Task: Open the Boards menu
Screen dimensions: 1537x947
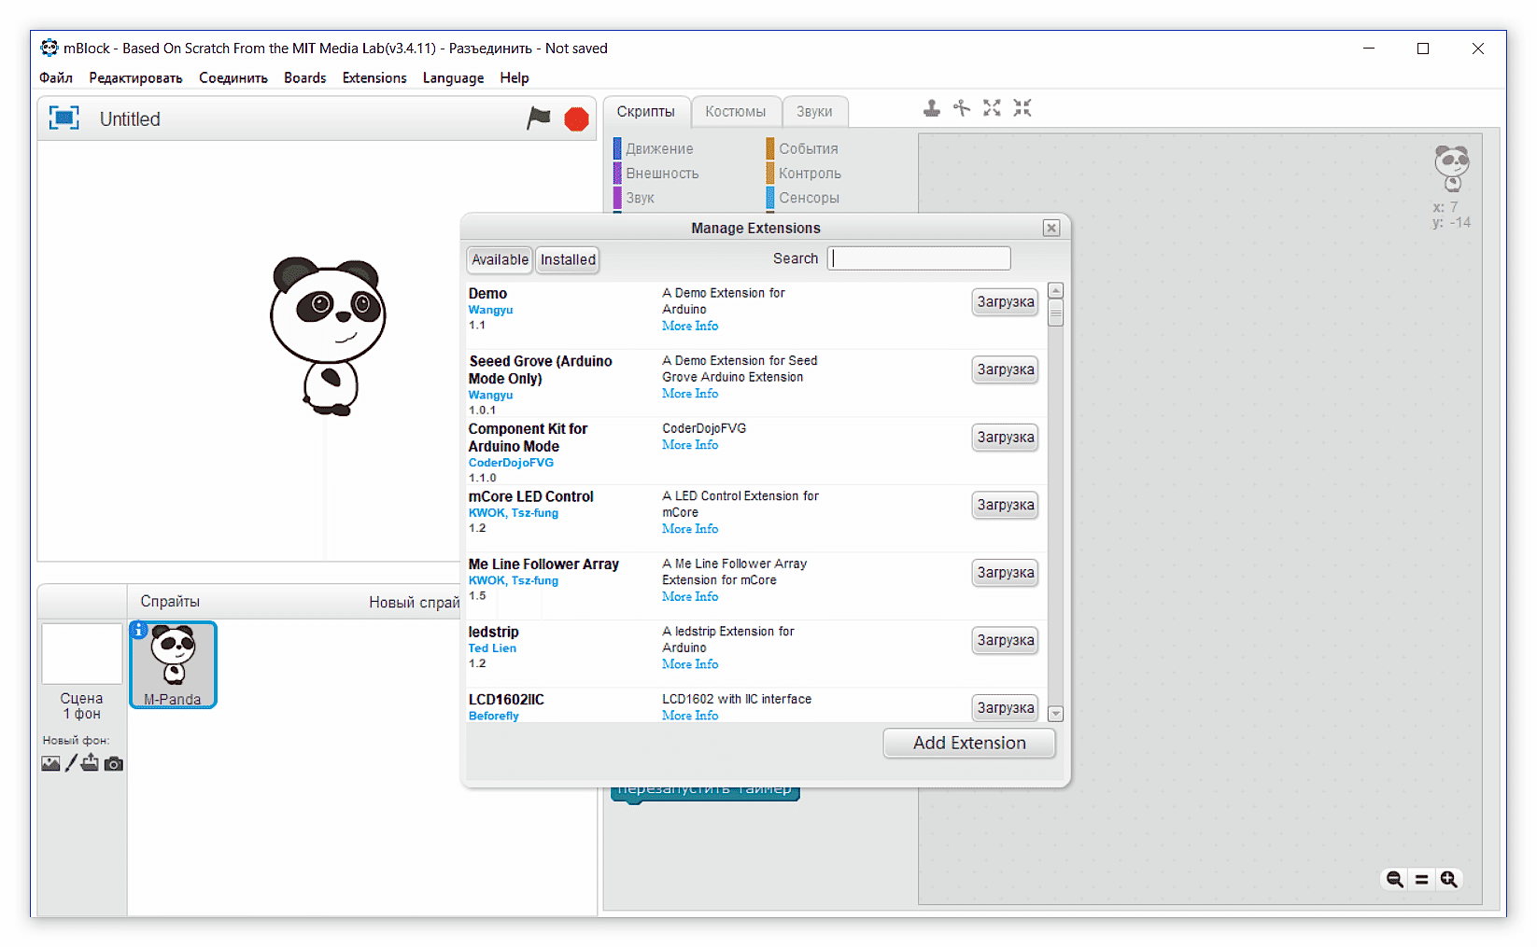Action: pos(304,77)
